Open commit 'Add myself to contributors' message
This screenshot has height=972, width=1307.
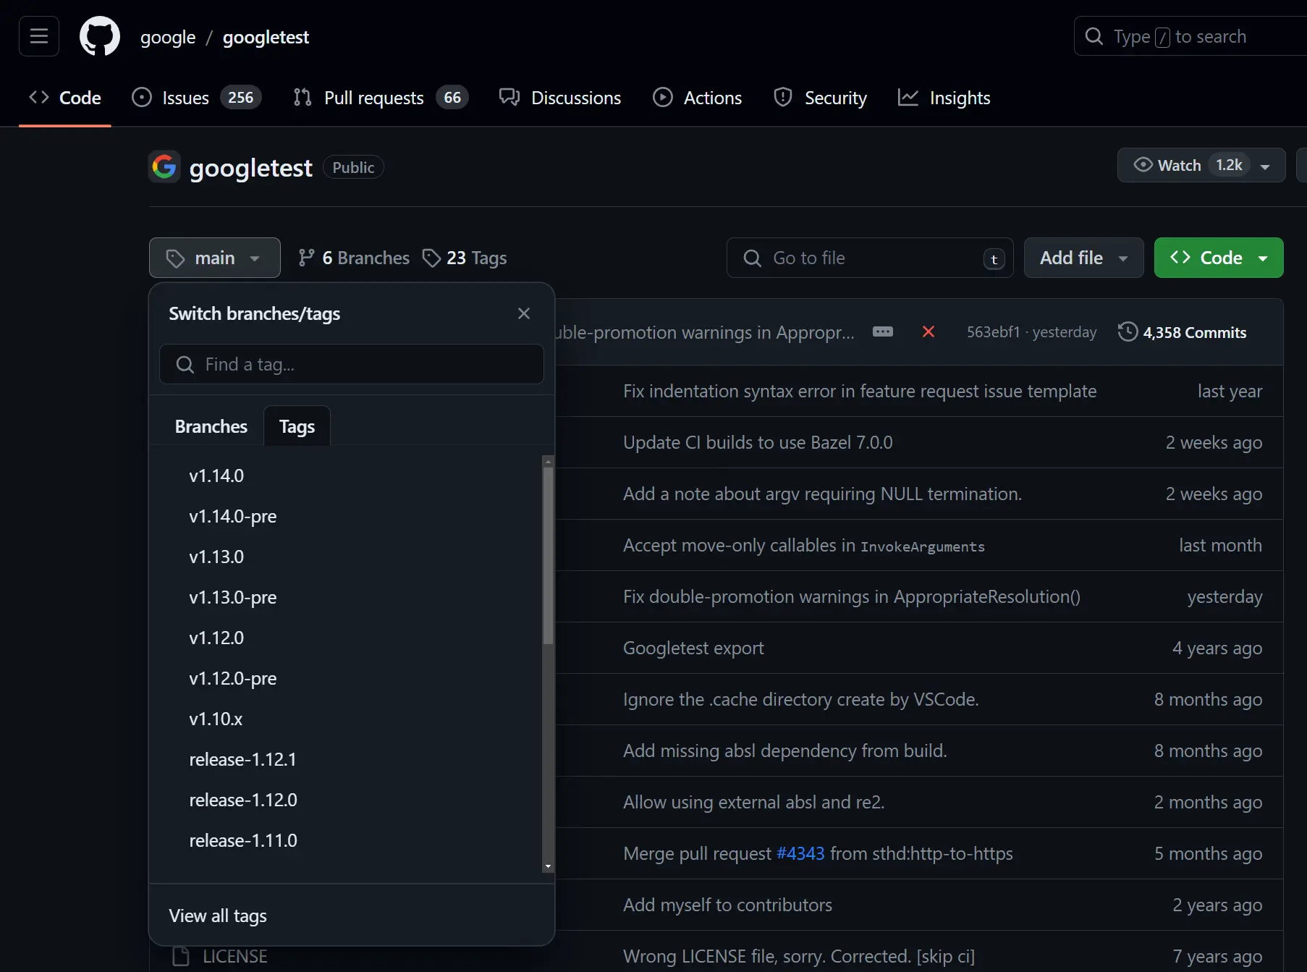tap(727, 905)
